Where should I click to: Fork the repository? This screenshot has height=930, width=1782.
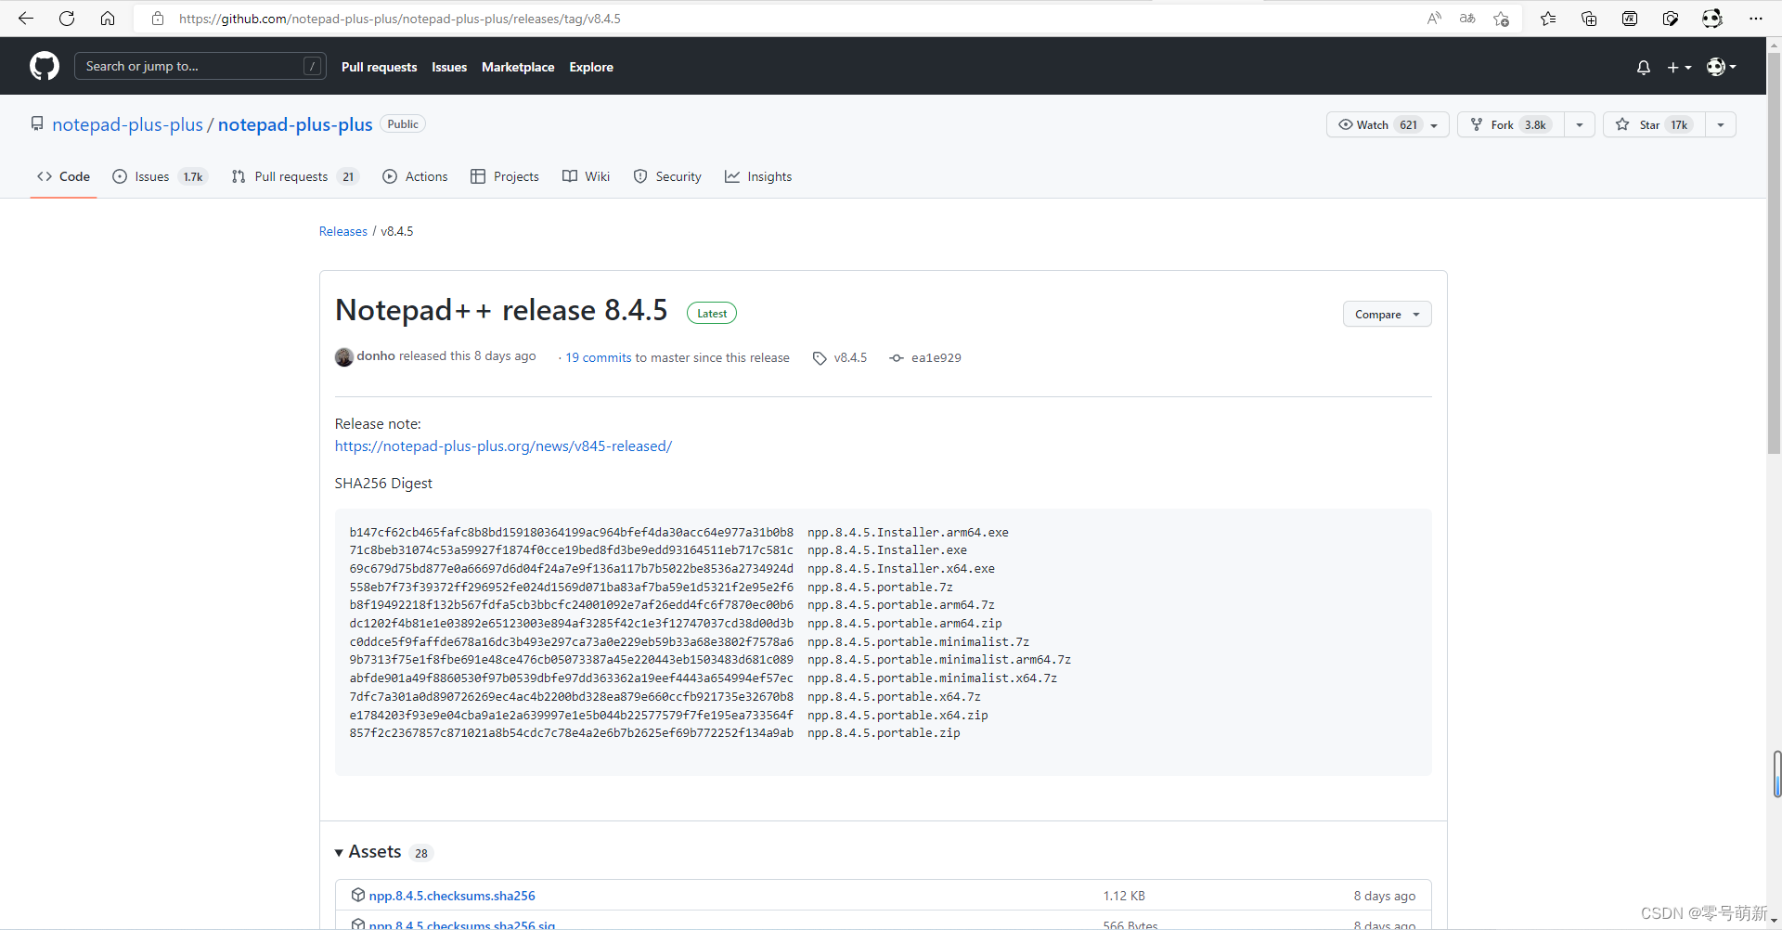pyautogui.click(x=1511, y=124)
